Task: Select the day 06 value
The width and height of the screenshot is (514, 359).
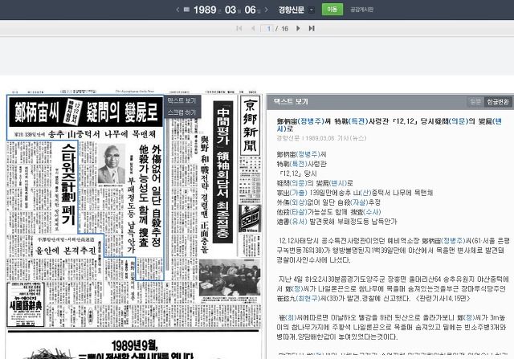Action: point(250,10)
